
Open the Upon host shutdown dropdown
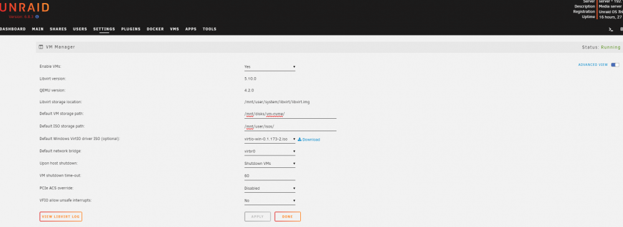[270, 164]
